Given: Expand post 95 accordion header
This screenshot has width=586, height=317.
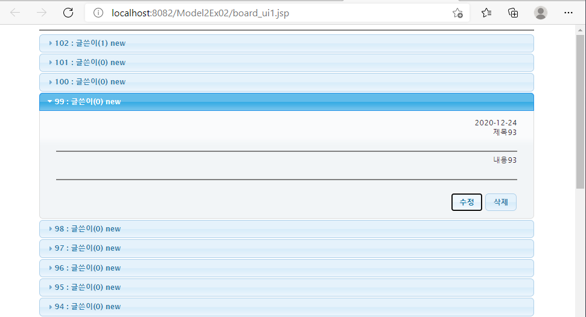Looking at the screenshot, I should [x=286, y=287].
